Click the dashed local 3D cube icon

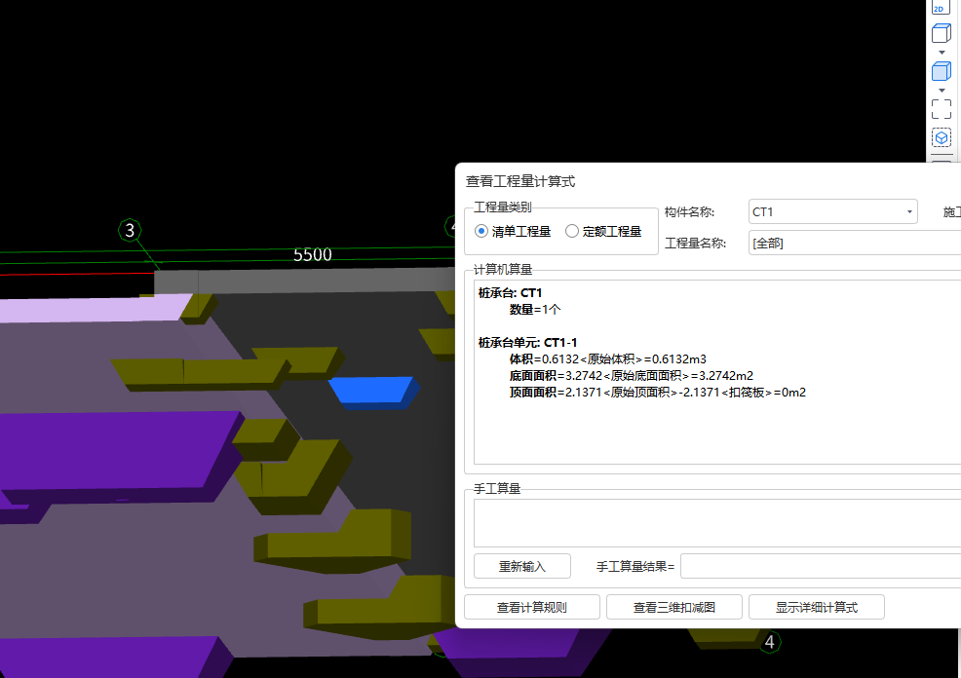tap(940, 137)
